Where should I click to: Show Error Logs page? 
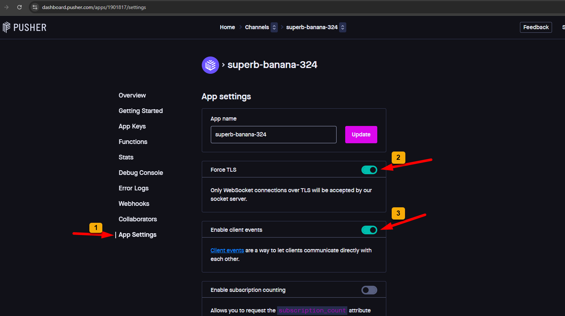(134, 188)
